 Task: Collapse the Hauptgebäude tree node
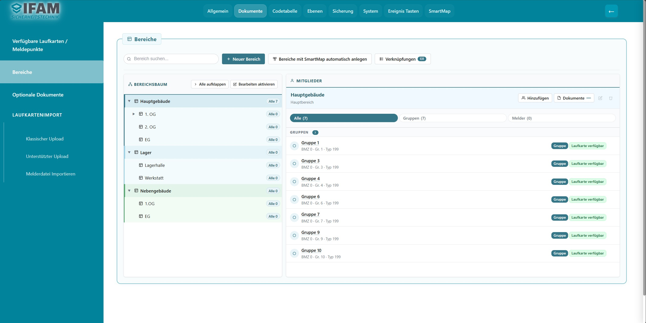tap(129, 101)
